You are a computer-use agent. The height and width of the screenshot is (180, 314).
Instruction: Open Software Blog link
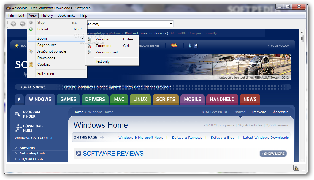223,138
